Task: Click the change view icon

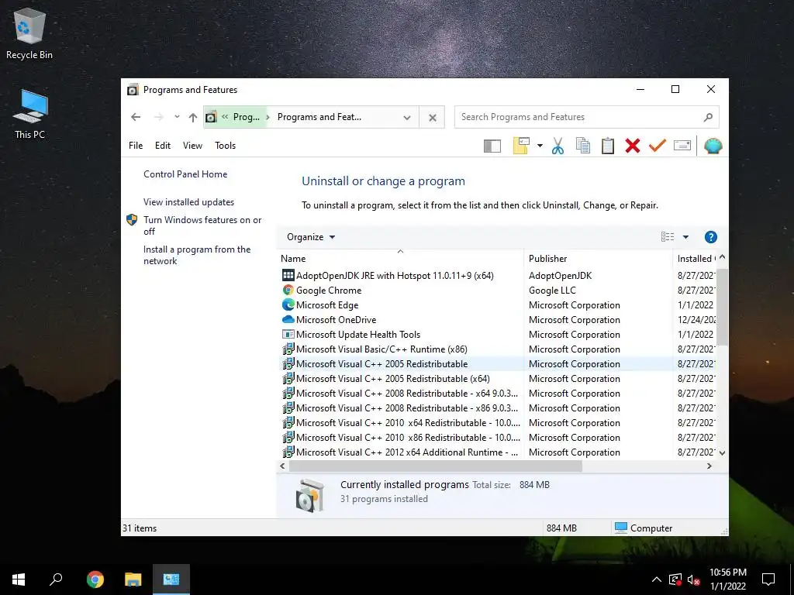Action: click(x=668, y=237)
